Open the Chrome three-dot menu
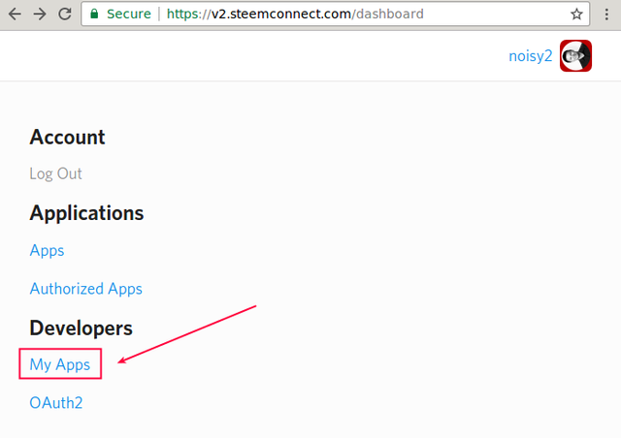This screenshot has height=438, width=621. pyautogui.click(x=606, y=15)
